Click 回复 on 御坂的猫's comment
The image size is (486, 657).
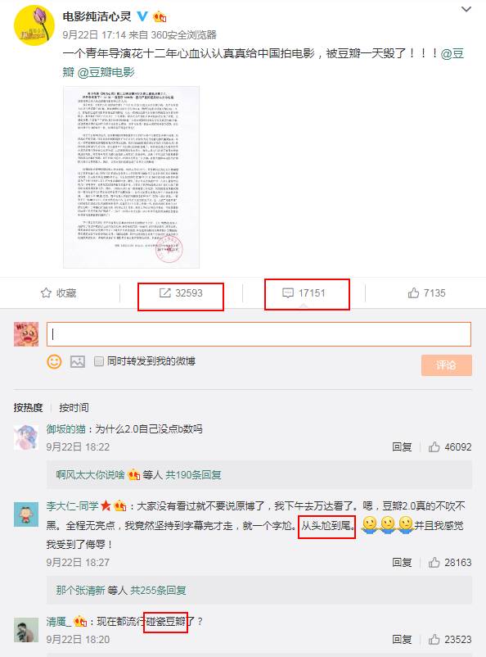point(402,447)
